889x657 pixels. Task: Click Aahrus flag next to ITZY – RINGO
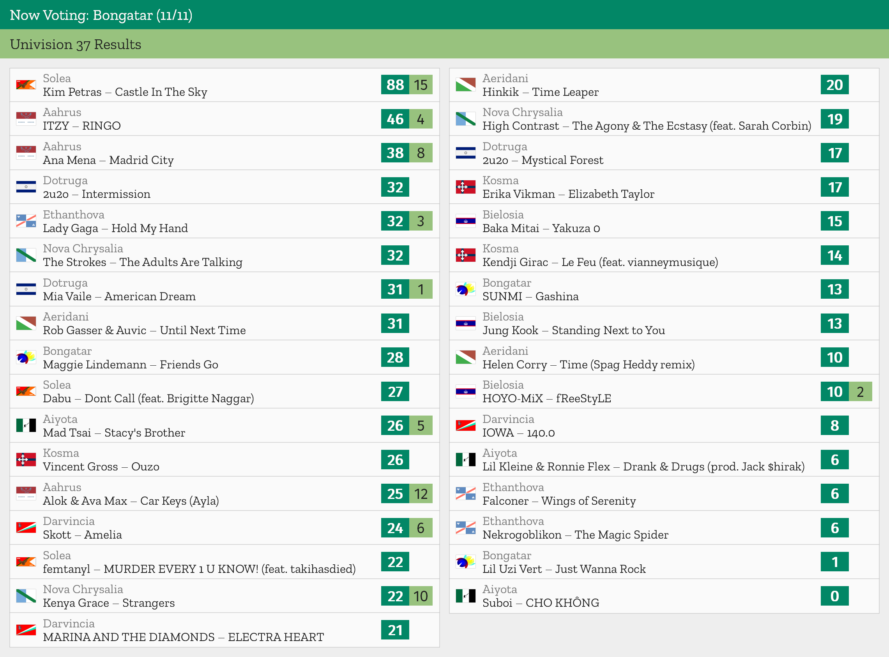(26, 119)
